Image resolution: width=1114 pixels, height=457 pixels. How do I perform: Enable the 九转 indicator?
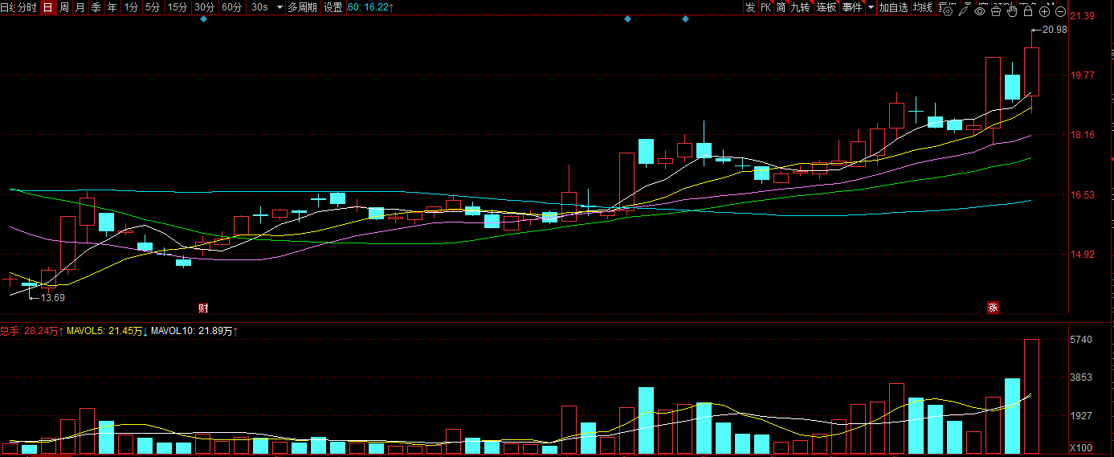(x=800, y=7)
